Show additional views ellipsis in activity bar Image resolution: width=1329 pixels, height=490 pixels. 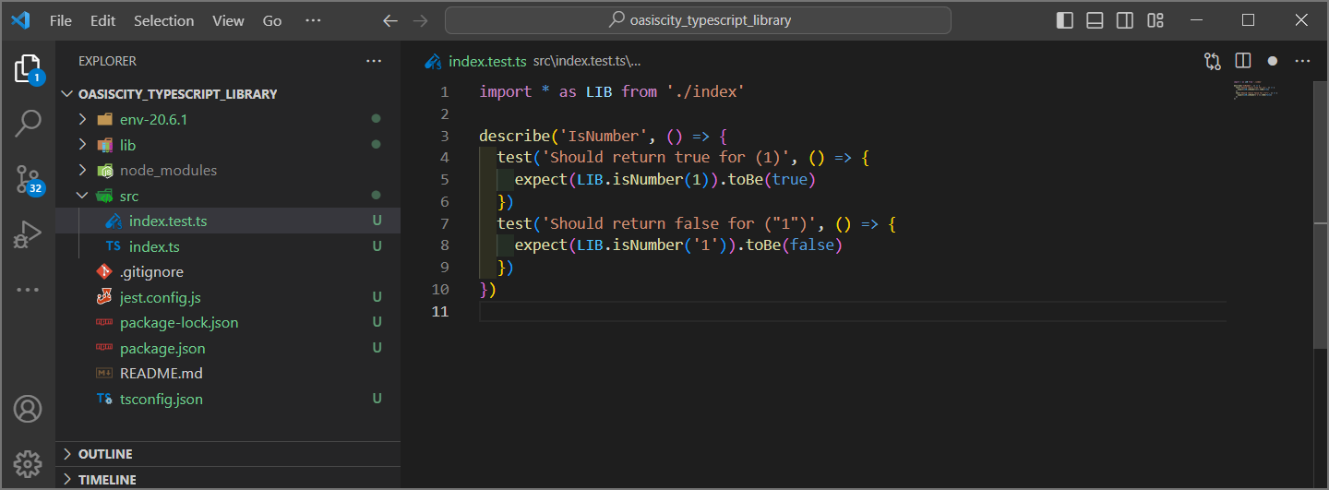(x=28, y=290)
